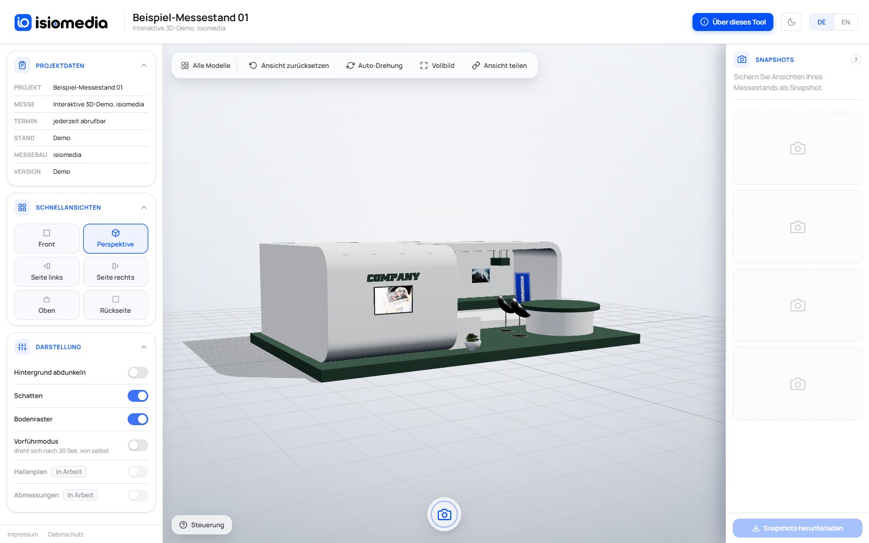Image resolution: width=869 pixels, height=543 pixels.
Task: Switch to Seite links view
Action: point(47,271)
